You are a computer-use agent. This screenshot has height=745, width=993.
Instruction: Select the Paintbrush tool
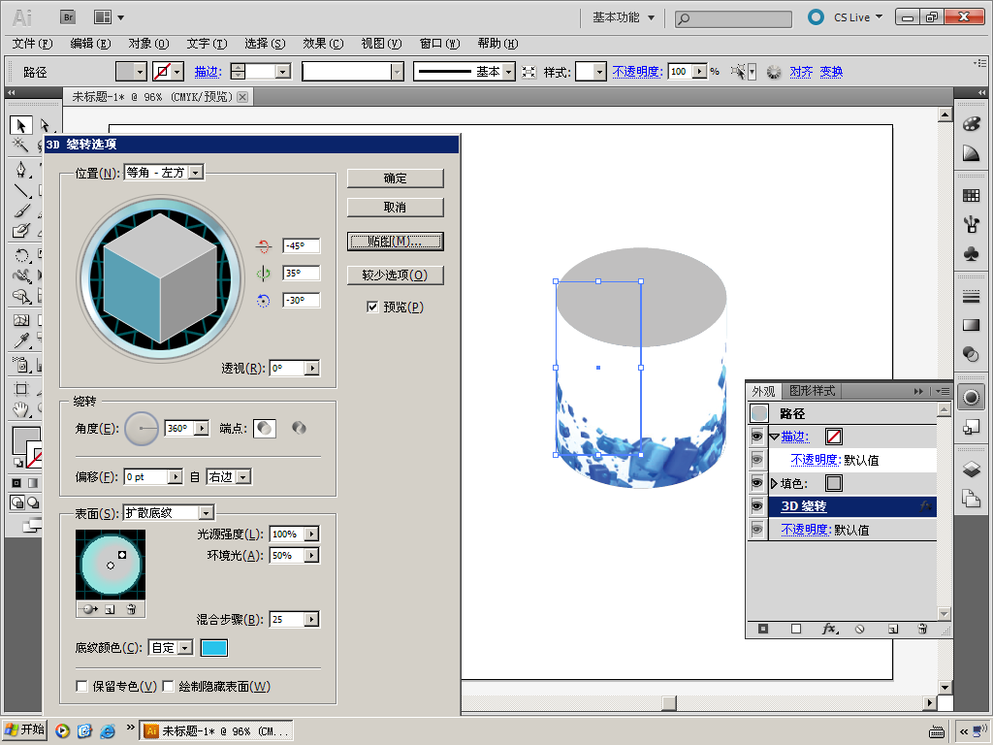click(x=20, y=211)
